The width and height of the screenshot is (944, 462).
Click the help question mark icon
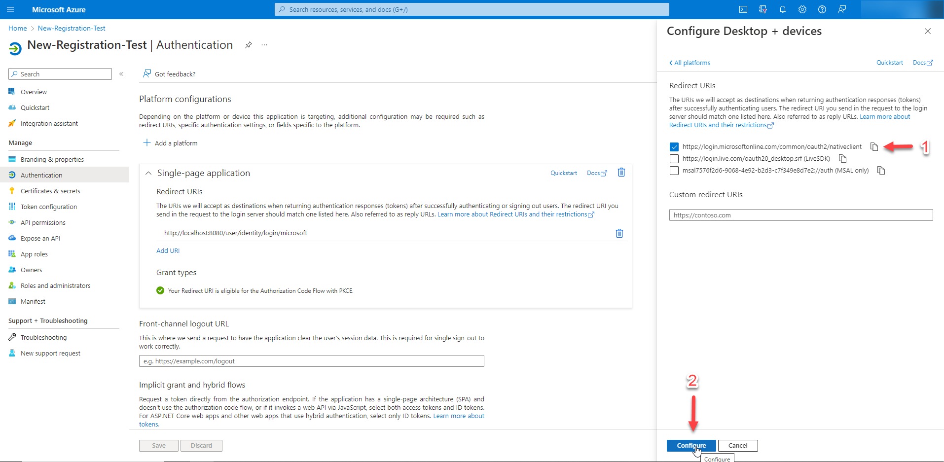822,9
